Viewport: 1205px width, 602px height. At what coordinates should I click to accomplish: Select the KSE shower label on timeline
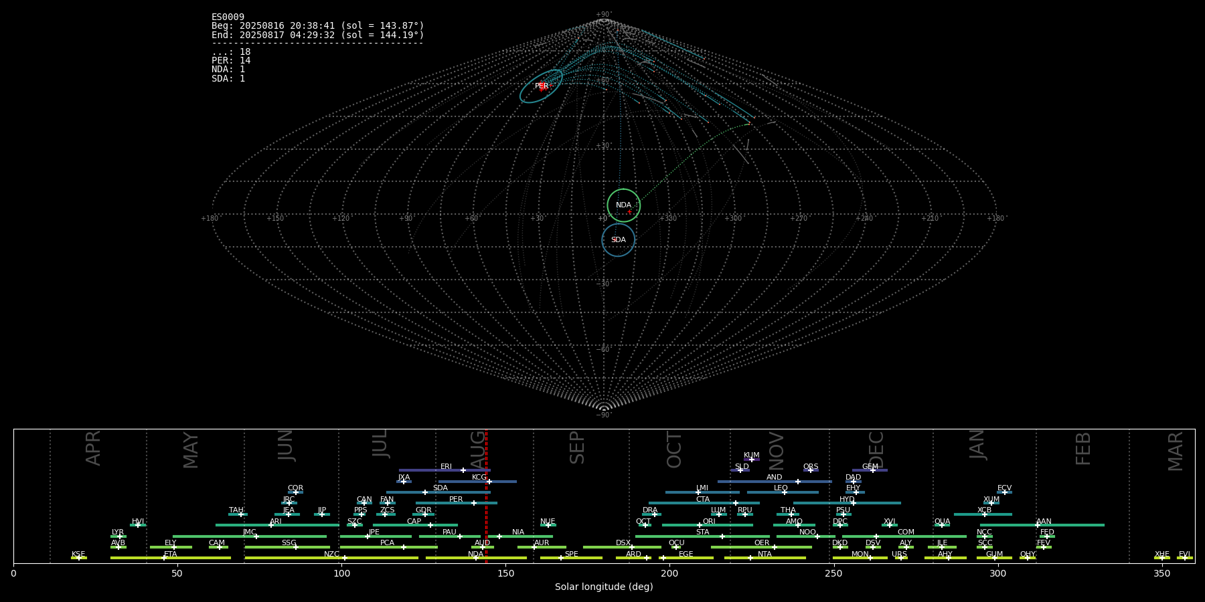tap(78, 555)
